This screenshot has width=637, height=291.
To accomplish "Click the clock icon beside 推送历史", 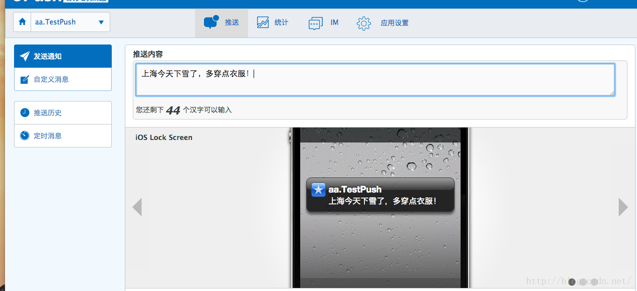I will (25, 112).
